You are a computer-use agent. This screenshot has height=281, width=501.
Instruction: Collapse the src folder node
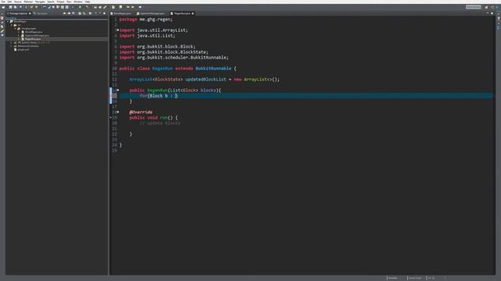click(x=12, y=25)
